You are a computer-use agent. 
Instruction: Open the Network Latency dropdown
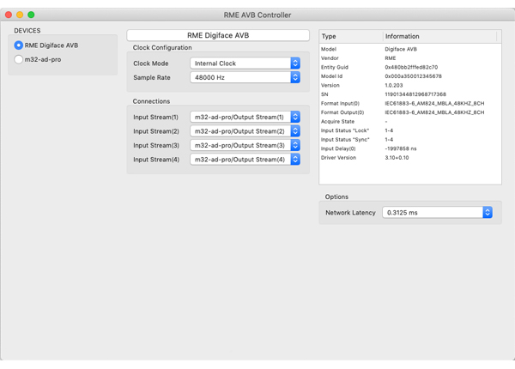coord(437,213)
